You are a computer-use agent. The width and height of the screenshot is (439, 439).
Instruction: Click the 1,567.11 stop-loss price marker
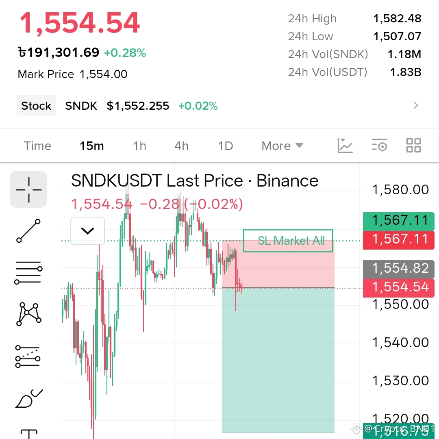click(x=399, y=240)
